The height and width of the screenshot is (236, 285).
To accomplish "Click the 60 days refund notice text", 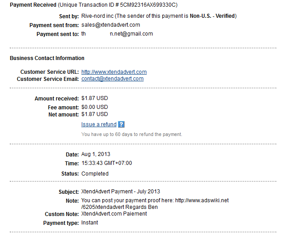I will pyautogui.click(x=132, y=134).
